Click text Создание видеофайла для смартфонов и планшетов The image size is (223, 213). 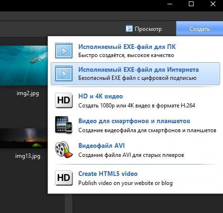147,130
